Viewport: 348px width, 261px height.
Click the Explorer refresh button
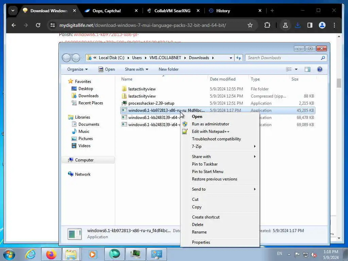[239, 58]
